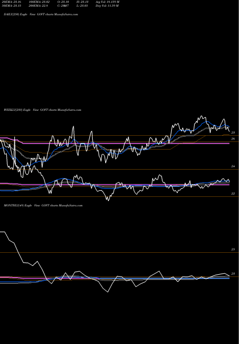The width and height of the screenshot is (239, 344).
Task: Select the high price H: reading
Action: click(82, 2)
